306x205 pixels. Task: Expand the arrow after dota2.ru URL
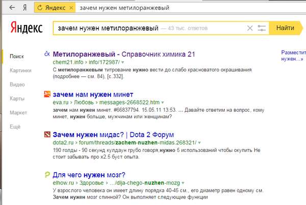click(199, 143)
